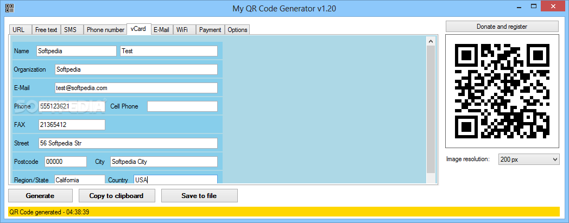Focus the second Name field containing Test
Viewport: 569px width, 223px height.
click(169, 51)
